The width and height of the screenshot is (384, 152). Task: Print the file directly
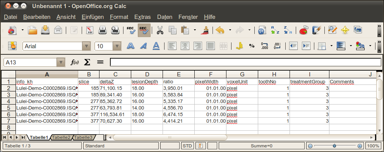103,30
